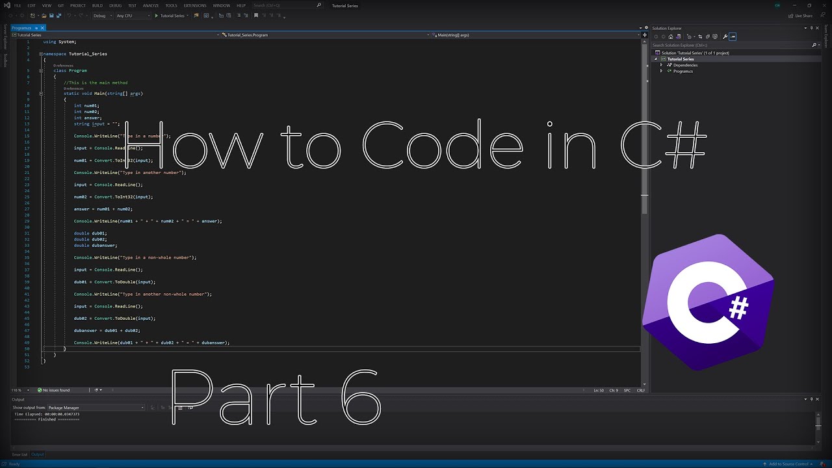Click the search magnifier icon in the title bar

[x=318, y=5]
